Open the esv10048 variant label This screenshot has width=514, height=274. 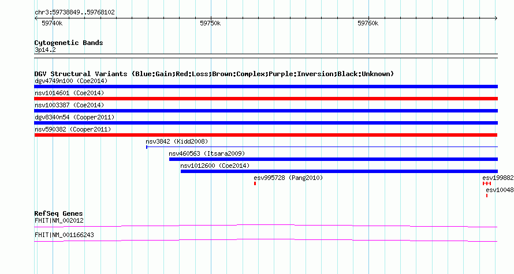pos(500,190)
